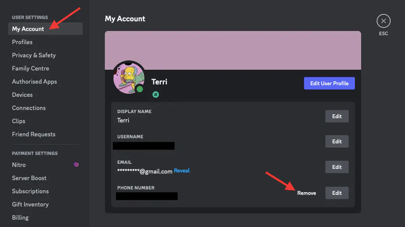The width and height of the screenshot is (405, 227).
Task: Select the Privacy & Safety section
Action: 34,55
